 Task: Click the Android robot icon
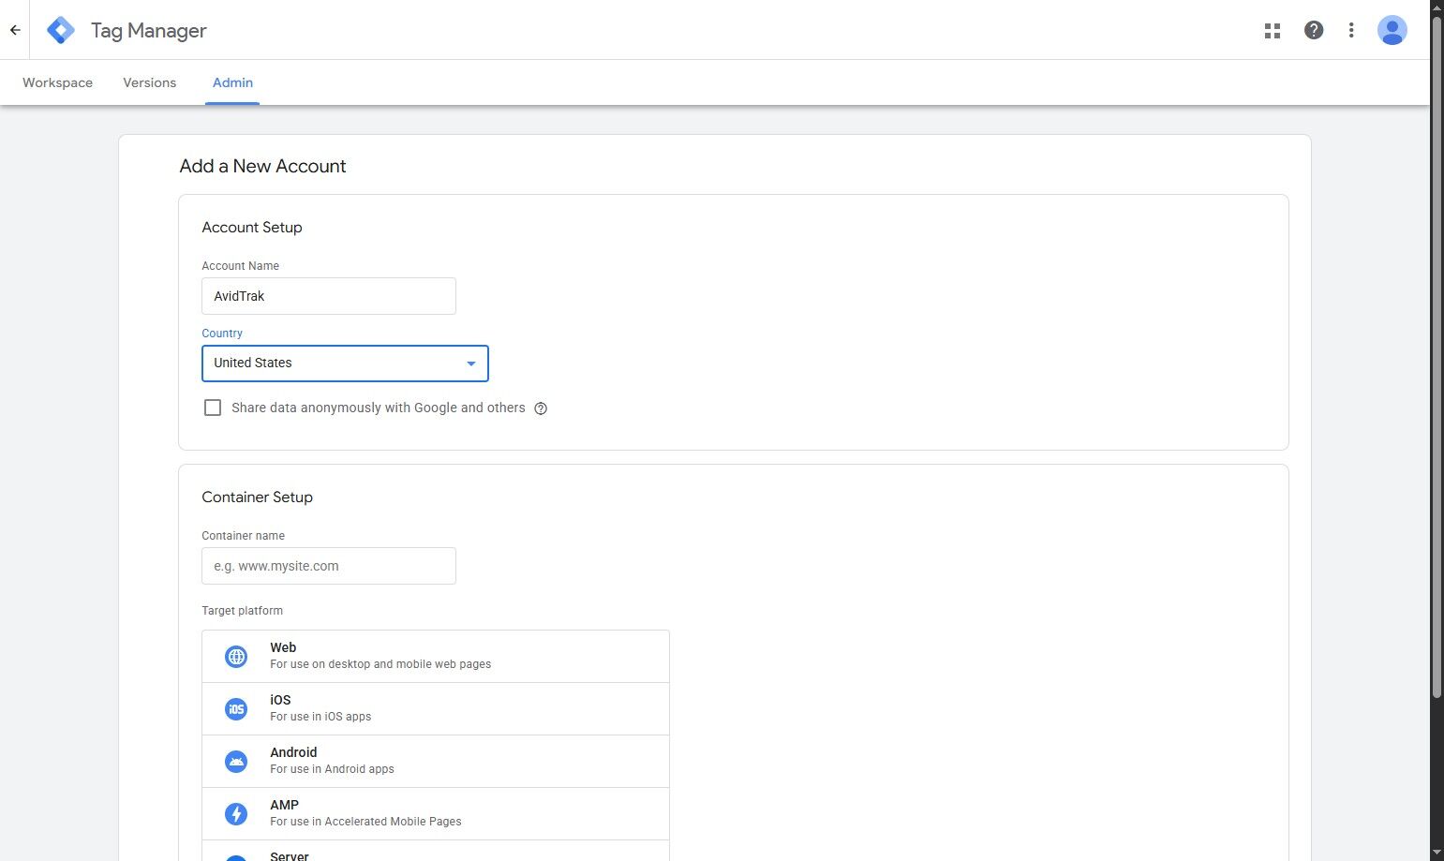[236, 762]
